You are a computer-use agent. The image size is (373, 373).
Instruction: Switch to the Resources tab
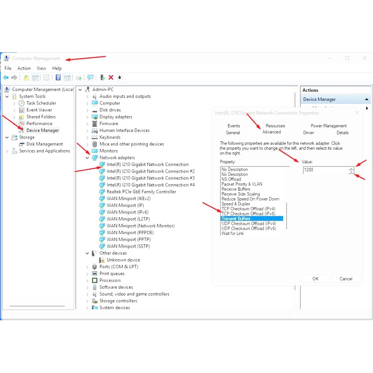(x=275, y=125)
